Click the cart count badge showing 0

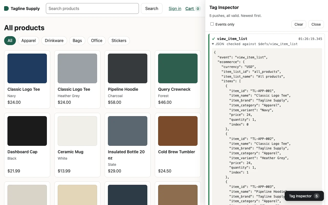tap(198, 9)
